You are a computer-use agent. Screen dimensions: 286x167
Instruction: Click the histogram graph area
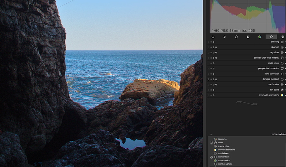[247, 15]
